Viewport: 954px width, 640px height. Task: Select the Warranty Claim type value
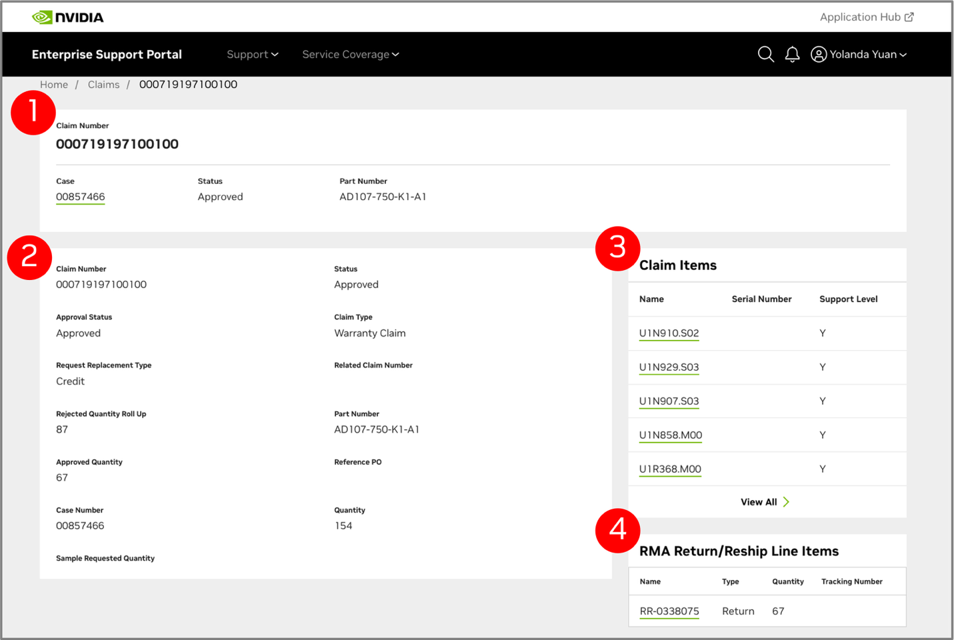[370, 333]
